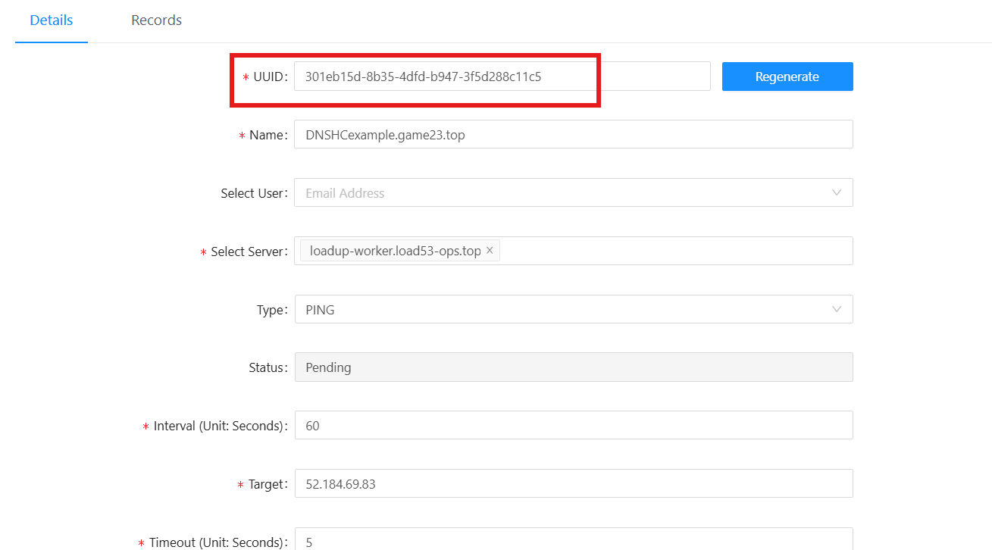Click the Select Server label
The width and height of the screenshot is (992, 550).
click(x=248, y=252)
